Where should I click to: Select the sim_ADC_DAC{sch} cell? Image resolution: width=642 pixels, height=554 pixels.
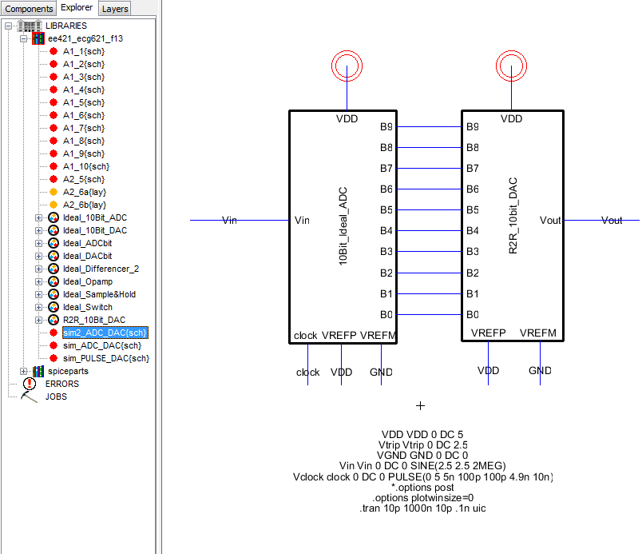point(102,345)
